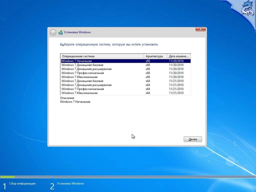256x192 pixels.
Task: Select Windows 7 Максимальная x86
Action: 125,77
